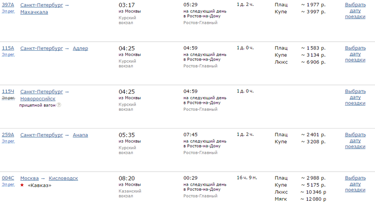
Task: Choose trip date for the Махачкала train
Action: (355, 11)
